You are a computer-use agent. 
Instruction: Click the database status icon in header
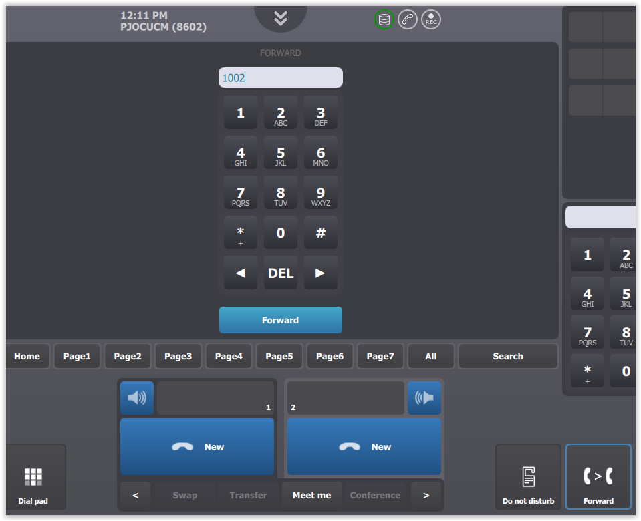[x=384, y=19]
